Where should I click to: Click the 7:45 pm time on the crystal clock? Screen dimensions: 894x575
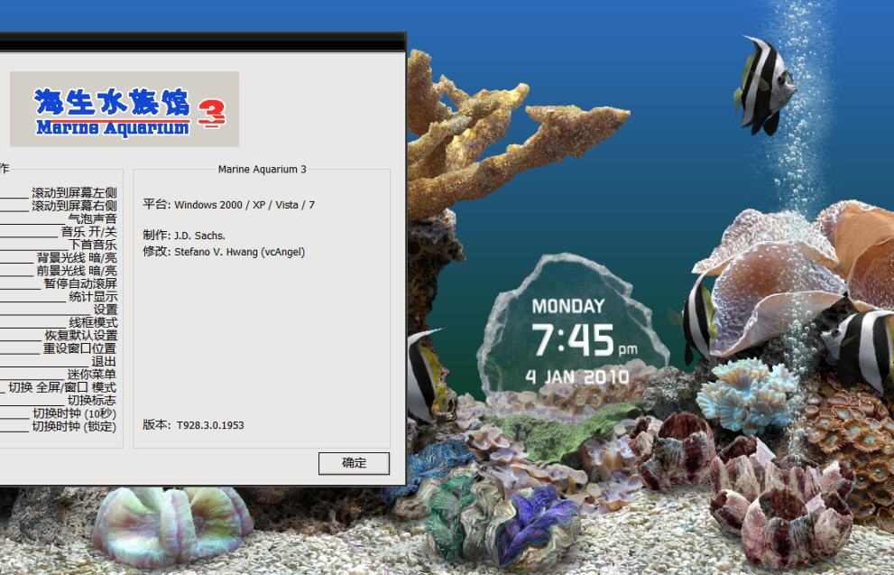pyautogui.click(x=585, y=340)
